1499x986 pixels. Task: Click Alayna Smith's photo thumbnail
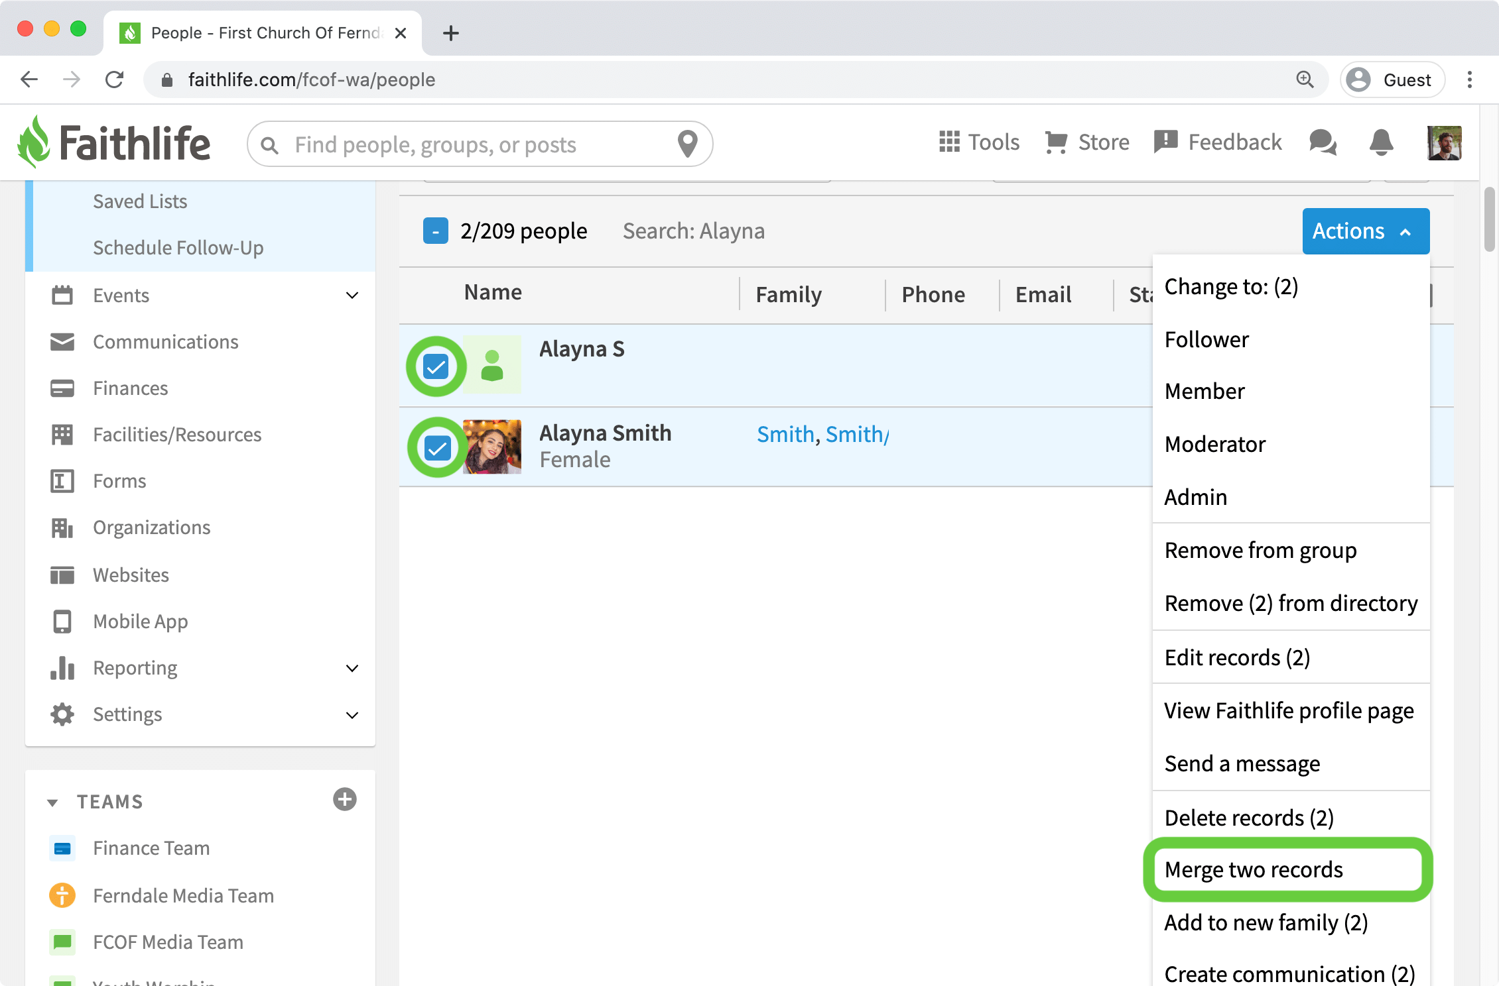(x=491, y=447)
